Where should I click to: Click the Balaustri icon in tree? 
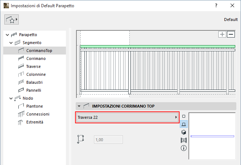click(21, 82)
